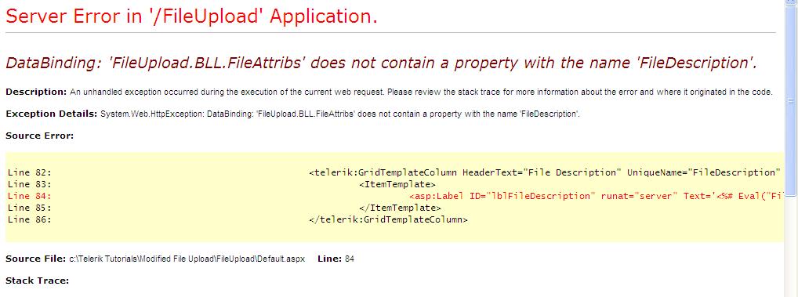The width and height of the screenshot is (798, 297).
Task: Click the opening <ItemTemplate> tag on Line 83
Action: pyautogui.click(x=397, y=184)
